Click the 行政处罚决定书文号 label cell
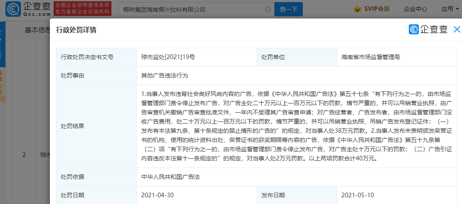 click(96, 57)
